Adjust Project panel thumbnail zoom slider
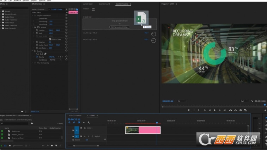The width and height of the screenshot is (267, 150). point(18,145)
